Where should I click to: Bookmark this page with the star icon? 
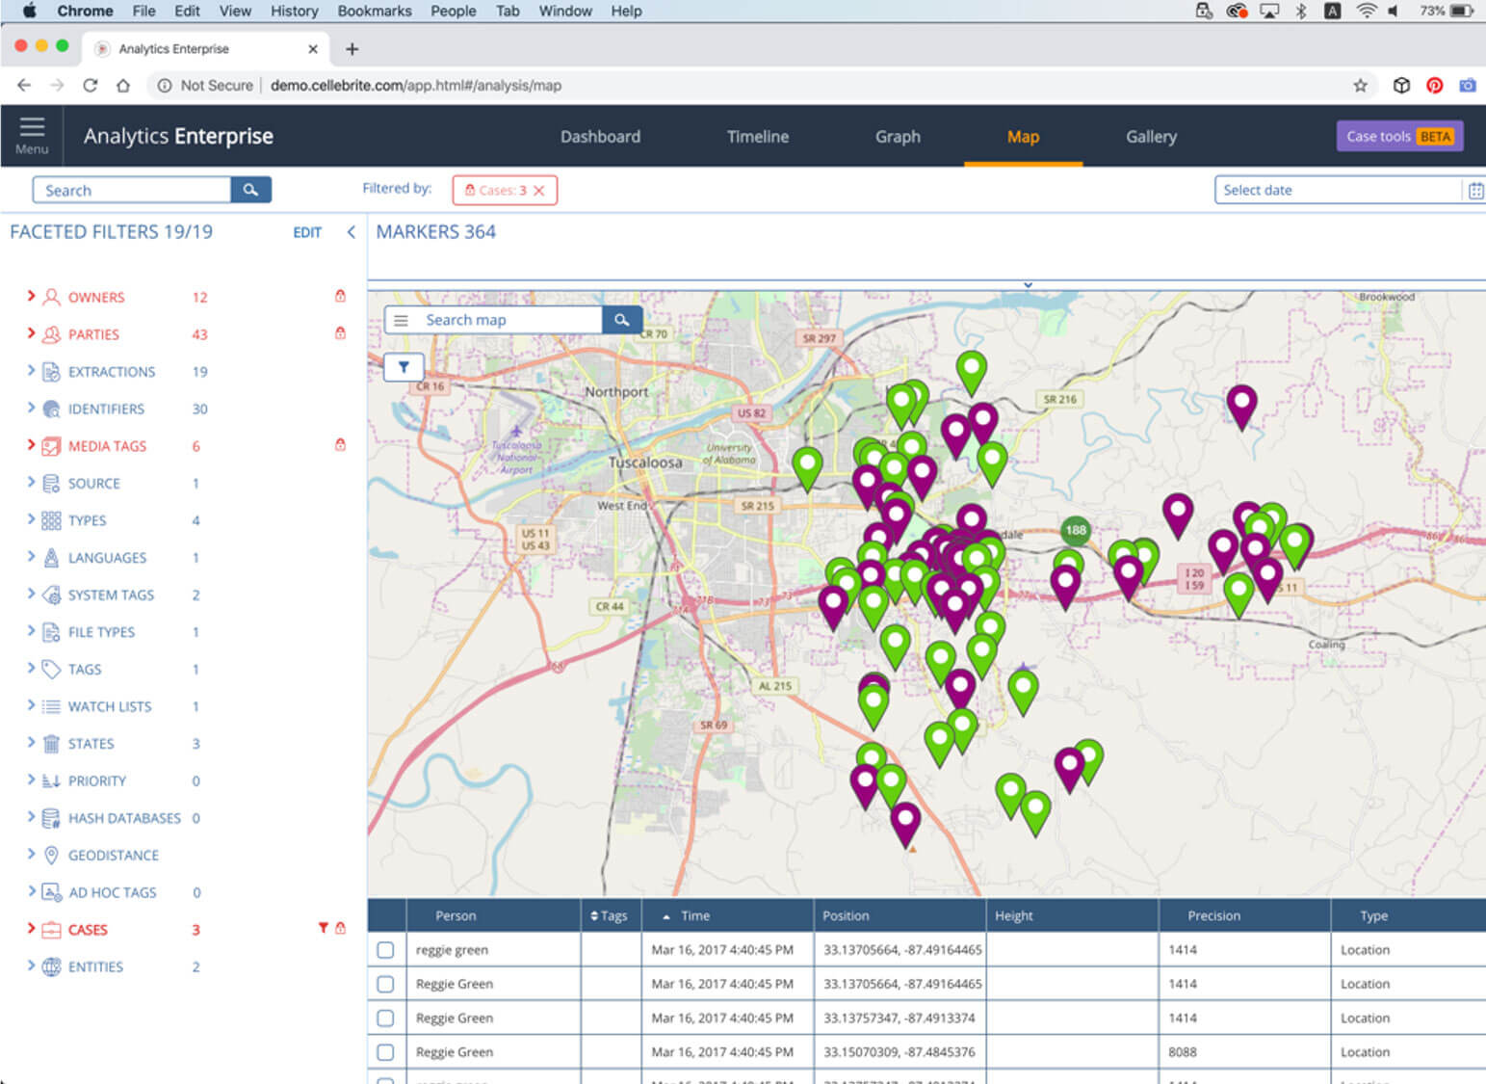tap(1360, 86)
